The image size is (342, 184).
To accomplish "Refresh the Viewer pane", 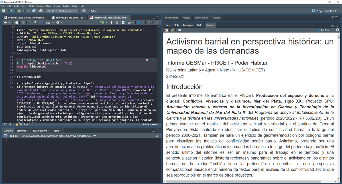I will click(x=338, y=30).
